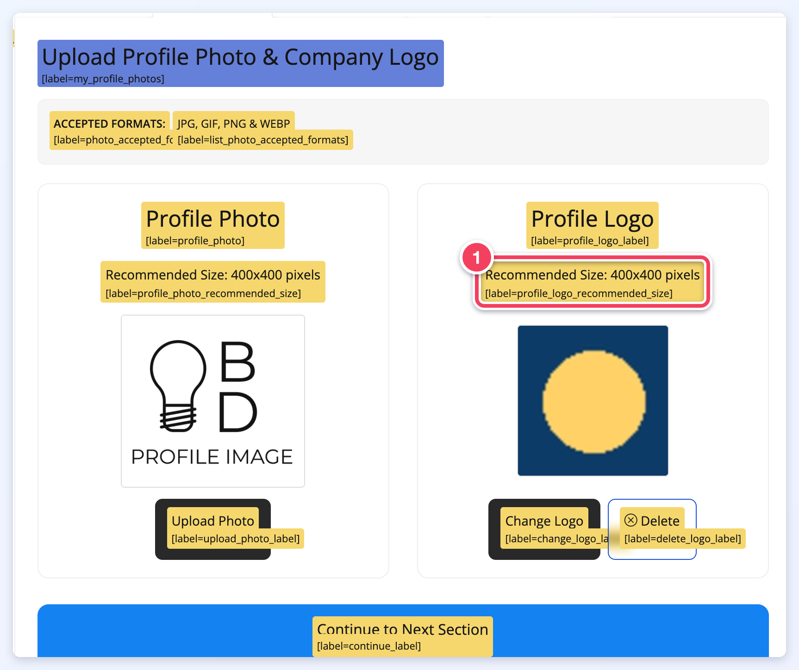Click recommended size text under Profile Logo
The height and width of the screenshot is (670, 799).
[x=593, y=275]
